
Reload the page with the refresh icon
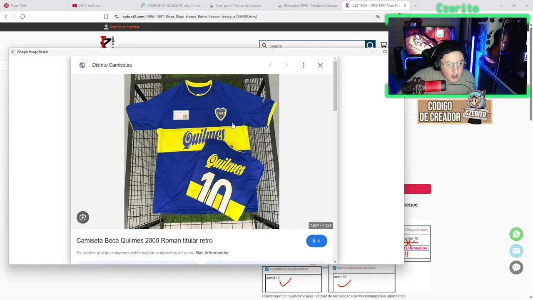[22, 17]
